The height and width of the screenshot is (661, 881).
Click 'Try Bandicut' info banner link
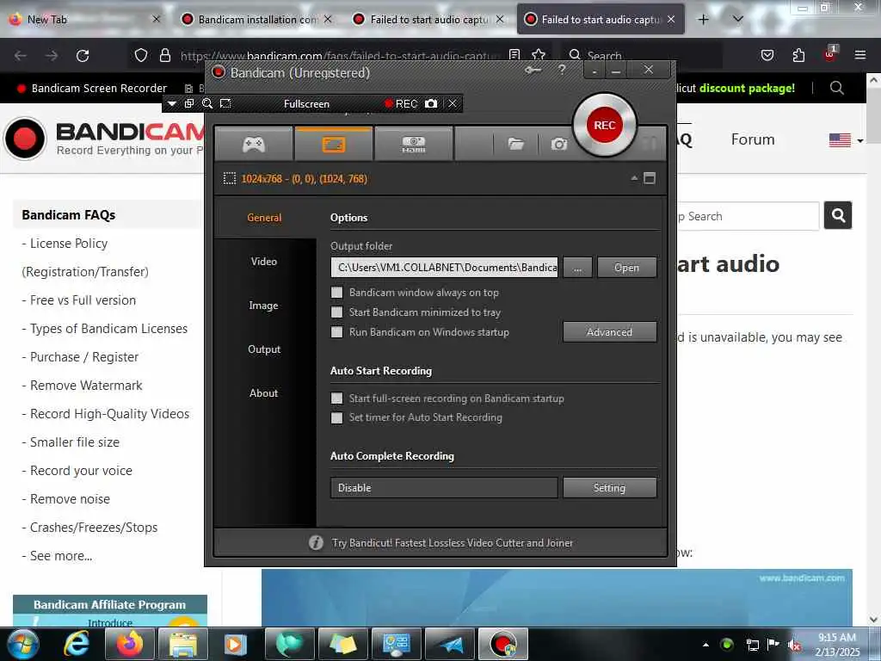pyautogui.click(x=453, y=543)
